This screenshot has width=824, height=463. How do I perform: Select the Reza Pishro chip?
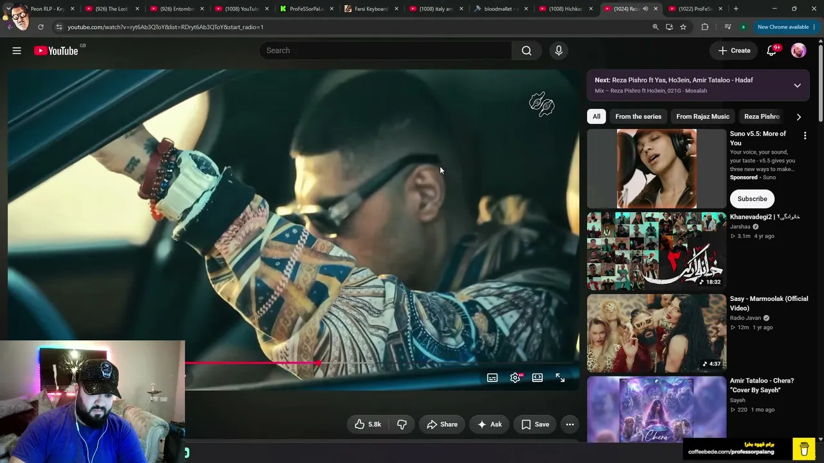(762, 116)
